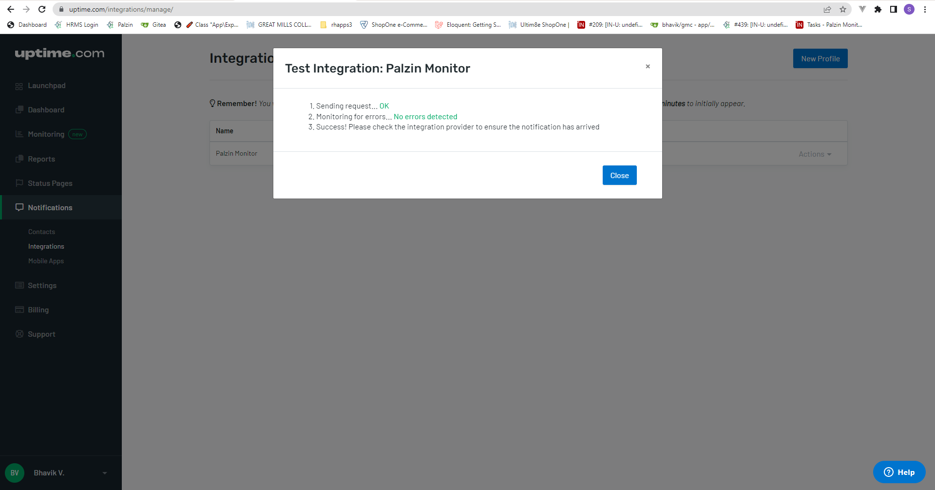This screenshot has width=935, height=490.
Task: Open the Tasks - Palzin Monit... bookmark
Action: pyautogui.click(x=829, y=25)
